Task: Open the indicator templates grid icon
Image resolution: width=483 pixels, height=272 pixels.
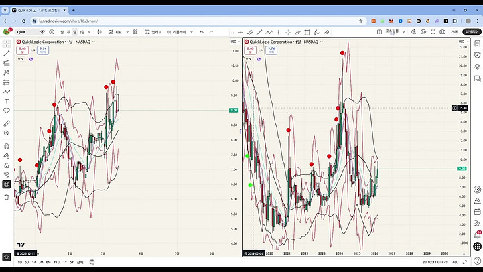Action: point(135,32)
